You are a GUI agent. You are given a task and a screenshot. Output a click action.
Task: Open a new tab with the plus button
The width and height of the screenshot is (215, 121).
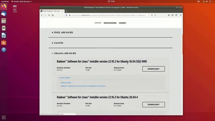point(67,11)
